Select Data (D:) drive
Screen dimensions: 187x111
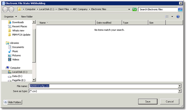(17, 76)
